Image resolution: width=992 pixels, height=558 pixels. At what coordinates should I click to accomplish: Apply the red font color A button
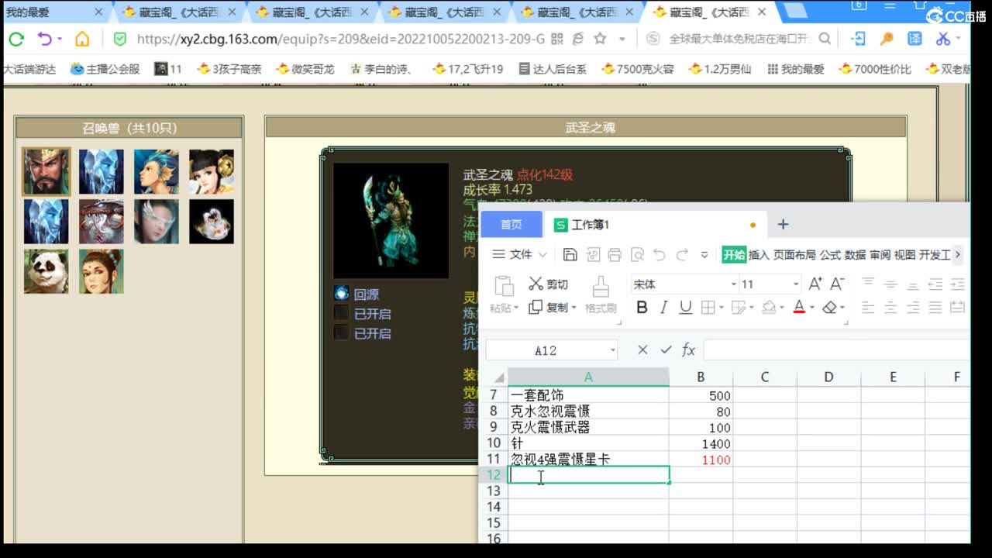click(800, 308)
